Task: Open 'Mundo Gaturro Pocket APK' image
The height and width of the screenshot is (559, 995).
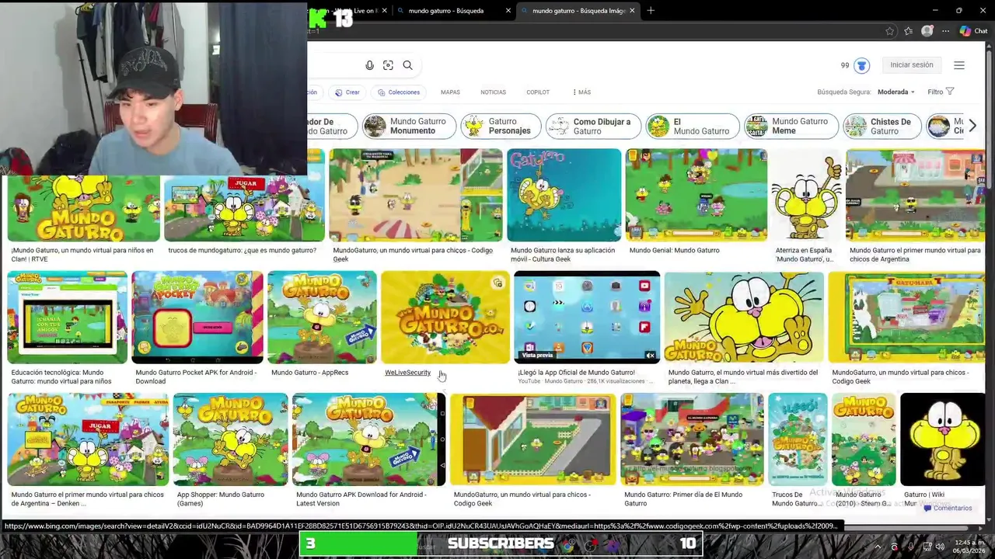Action: 197,318
